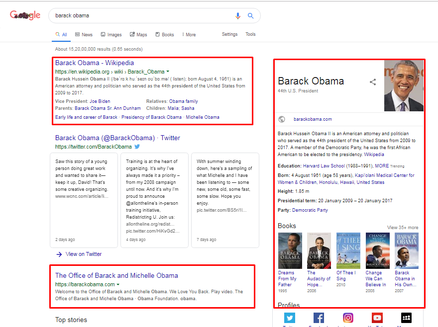Click Joe Biden link

pos(100,101)
